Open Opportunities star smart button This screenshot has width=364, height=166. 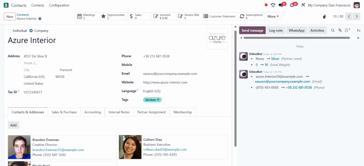[113, 16]
